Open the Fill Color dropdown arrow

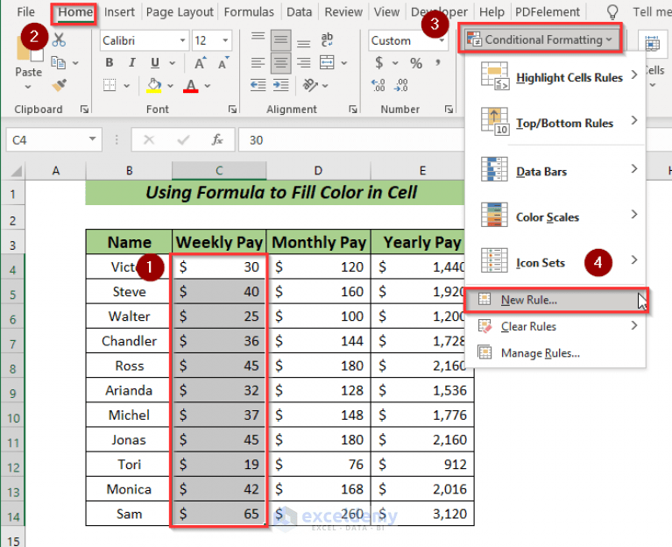(x=170, y=86)
